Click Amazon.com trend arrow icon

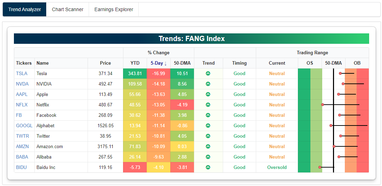click(208, 146)
